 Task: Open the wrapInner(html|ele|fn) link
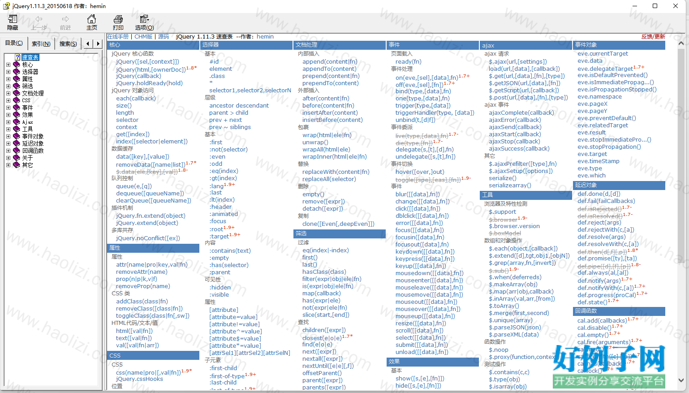pos(335,156)
